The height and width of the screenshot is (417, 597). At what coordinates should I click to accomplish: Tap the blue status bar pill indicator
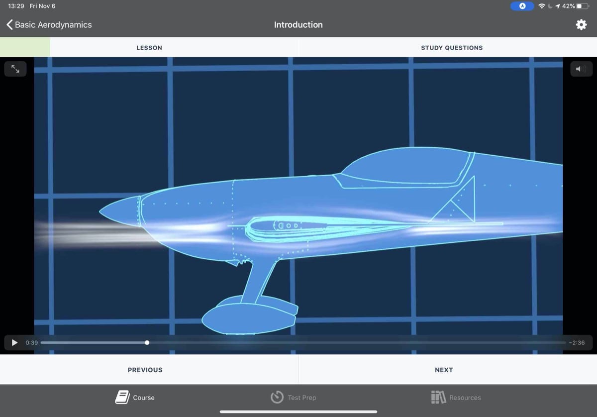tap(522, 6)
